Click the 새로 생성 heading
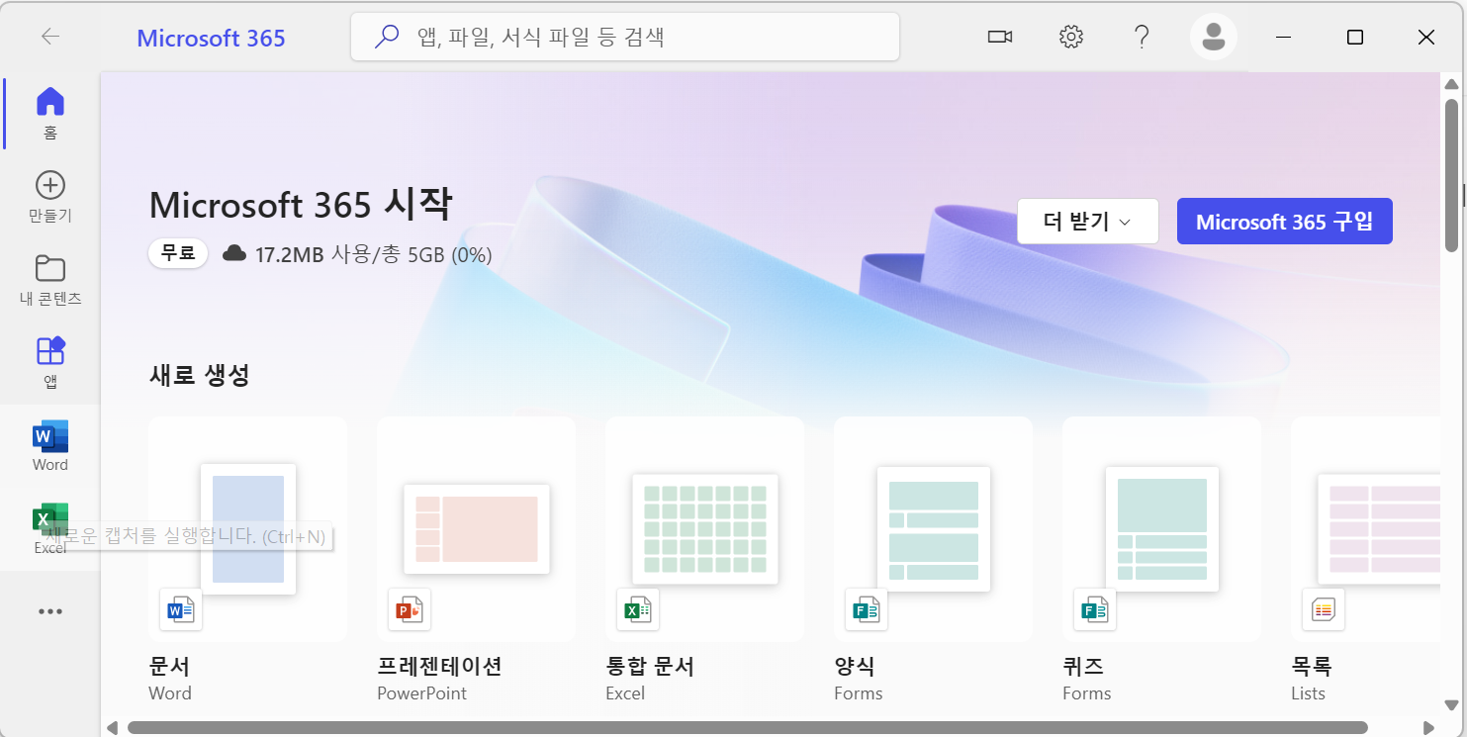The image size is (1467, 737). coord(199,375)
